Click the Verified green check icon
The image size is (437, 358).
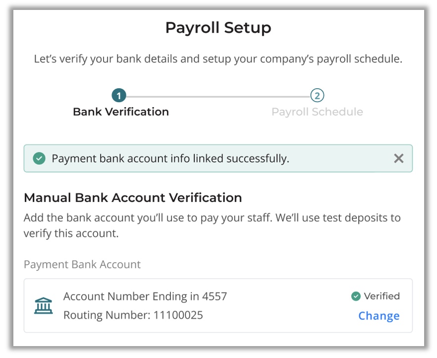[x=356, y=296]
